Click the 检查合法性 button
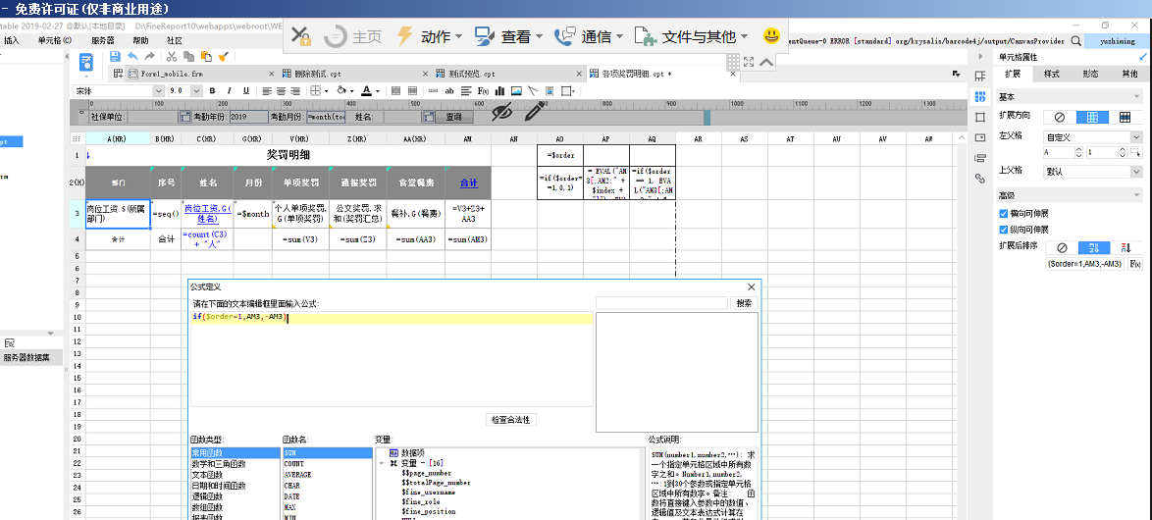The height and width of the screenshot is (520, 1152). (510, 420)
